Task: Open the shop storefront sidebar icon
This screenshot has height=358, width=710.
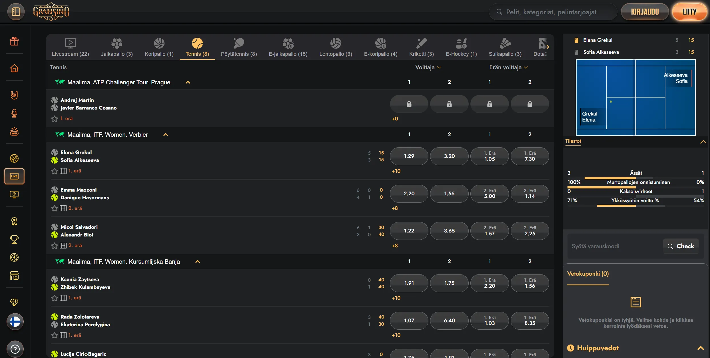Action: [14, 276]
